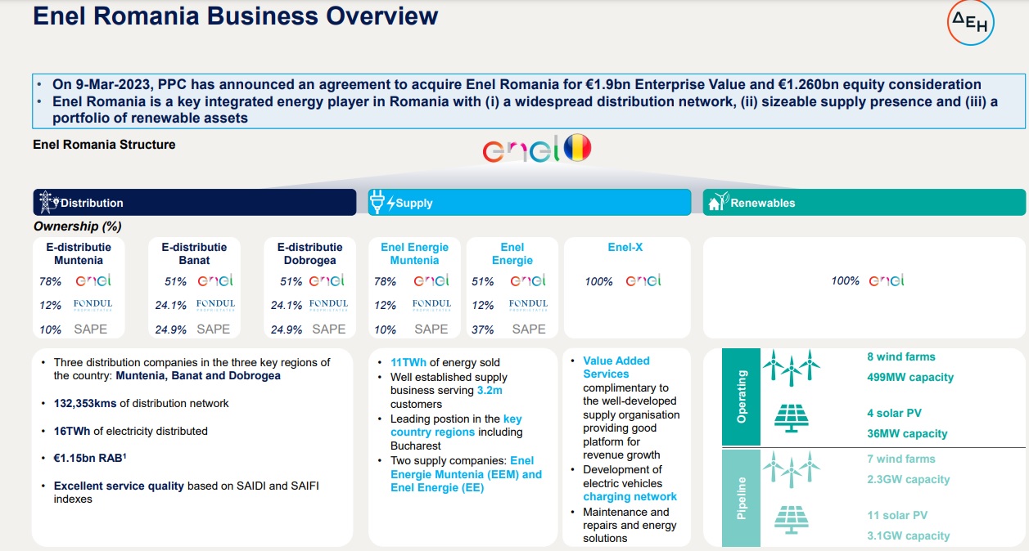Click Enel logo in E-distributie Muntenia card
Image resolution: width=1029 pixels, height=551 pixels.
(x=93, y=280)
